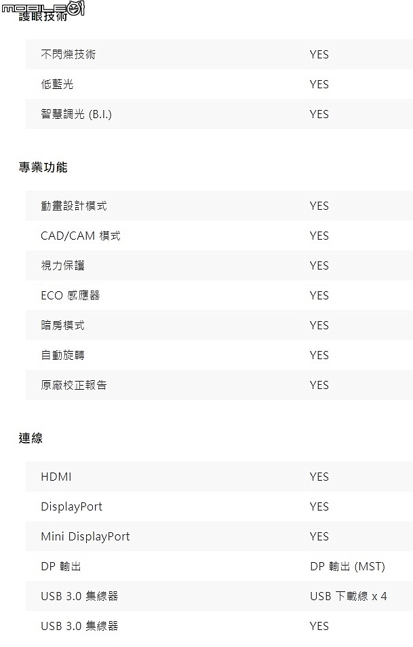Viewport: 413px width, 647px height.
Task: Click the DP 輸出 (MST) value
Action: point(347,566)
